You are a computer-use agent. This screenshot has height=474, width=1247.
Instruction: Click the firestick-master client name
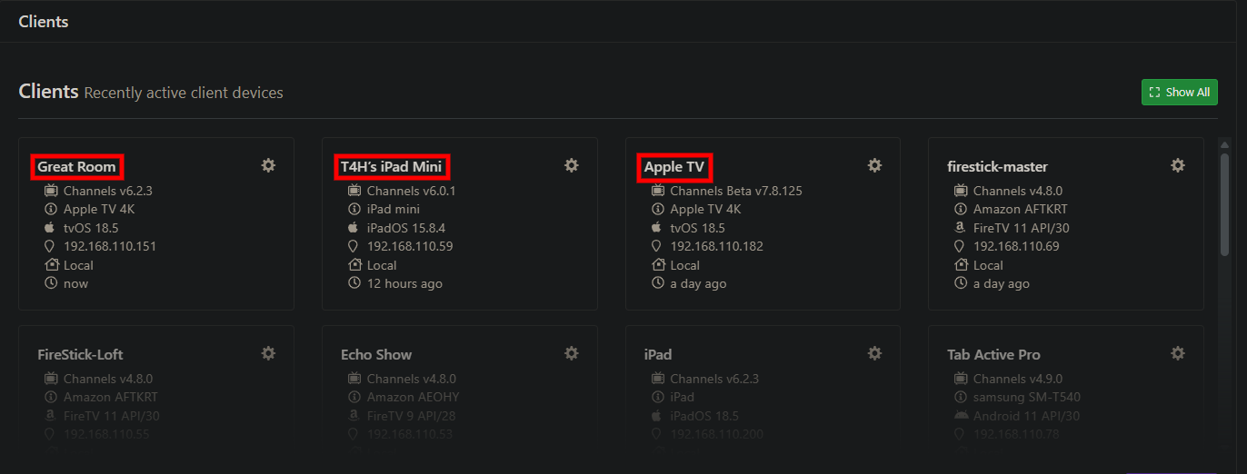997,167
